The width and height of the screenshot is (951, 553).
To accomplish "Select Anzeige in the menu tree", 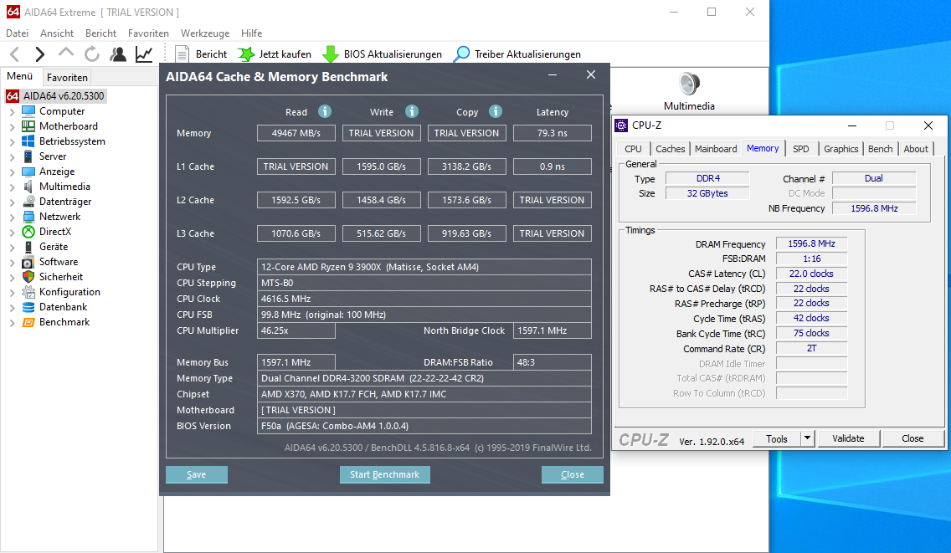I will point(49,172).
